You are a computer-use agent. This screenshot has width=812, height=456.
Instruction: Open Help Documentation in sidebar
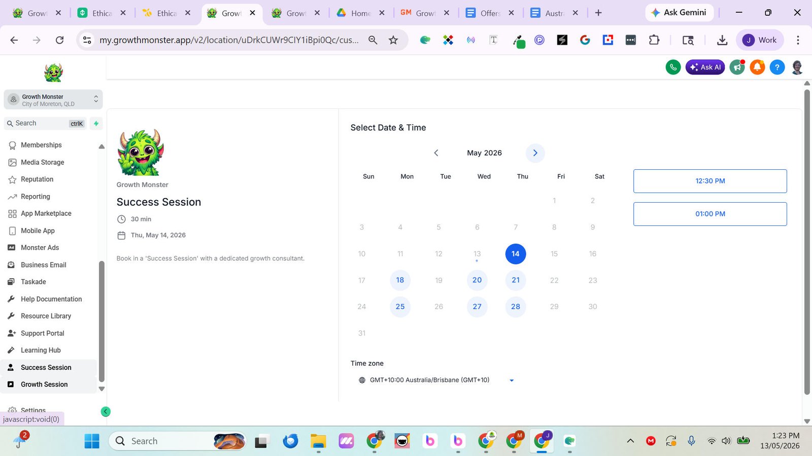point(51,299)
